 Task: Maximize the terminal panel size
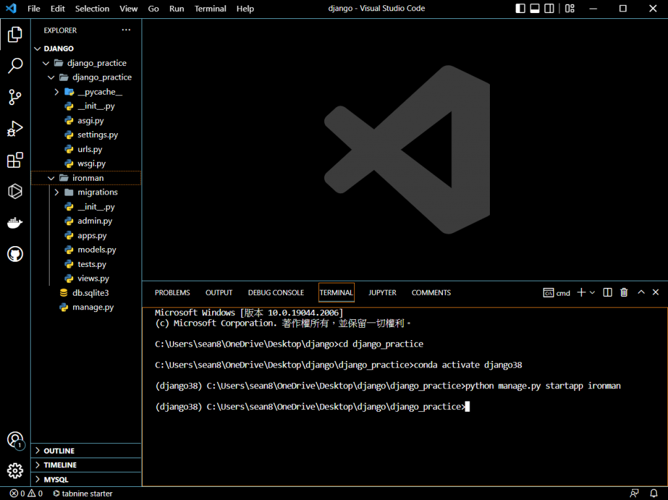(x=641, y=292)
